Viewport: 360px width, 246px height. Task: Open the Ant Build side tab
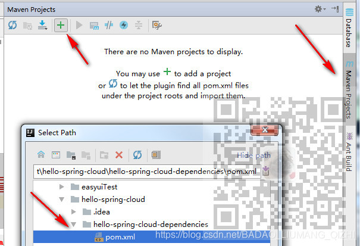[349, 152]
